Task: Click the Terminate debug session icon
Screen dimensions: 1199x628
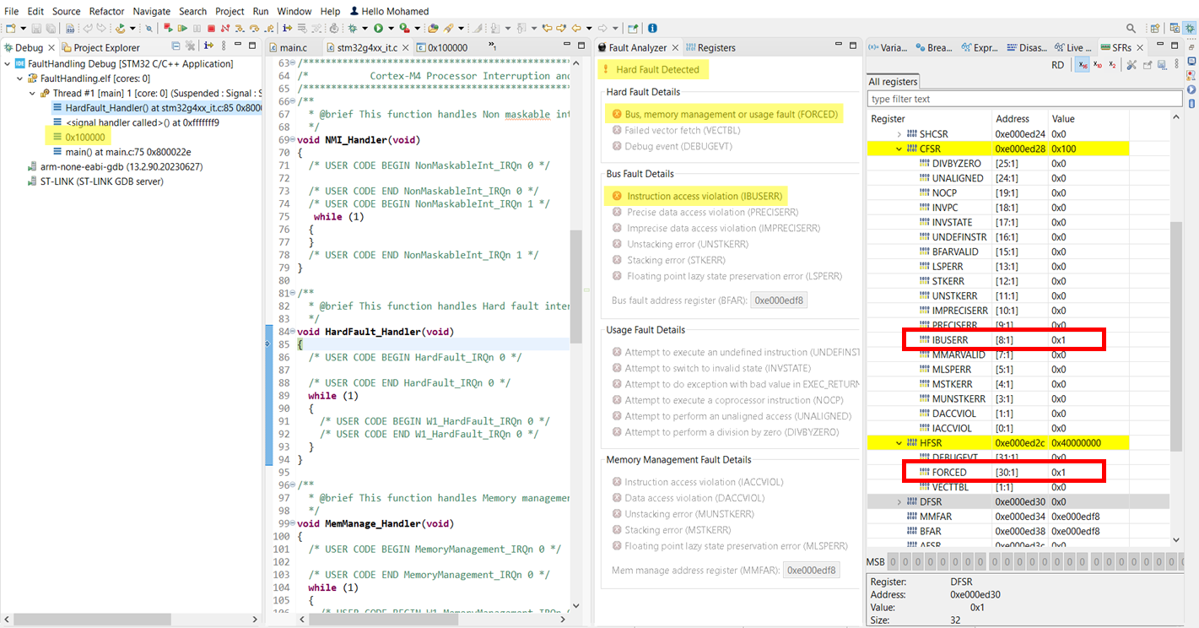Action: tap(213, 27)
